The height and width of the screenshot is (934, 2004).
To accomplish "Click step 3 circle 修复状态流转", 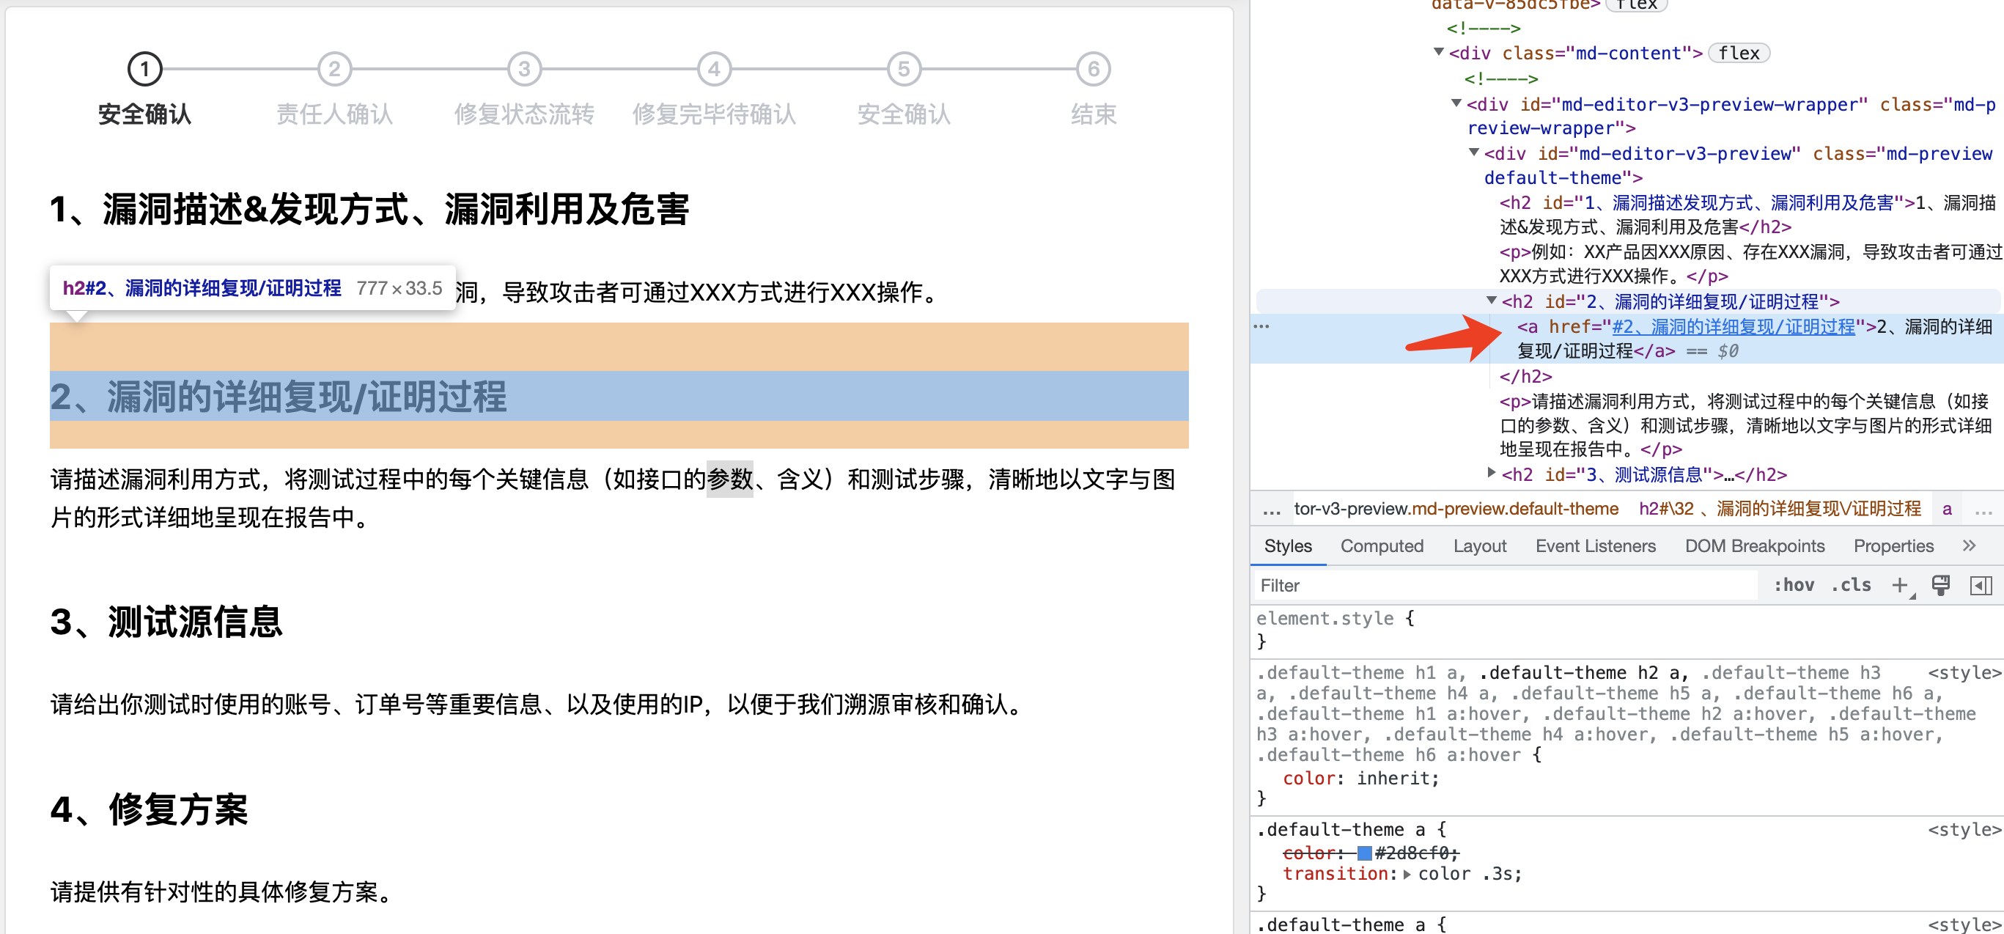I will [x=524, y=69].
